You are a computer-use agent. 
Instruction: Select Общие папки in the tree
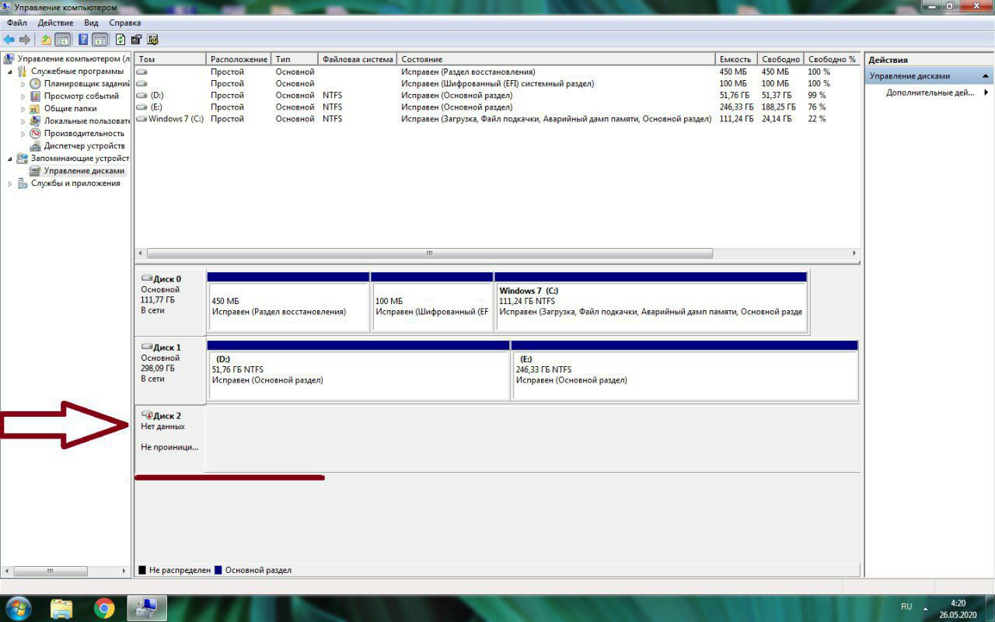[x=70, y=108]
